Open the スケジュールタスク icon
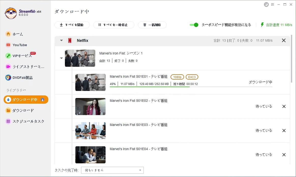Image resolution: width=296 pixels, height=177 pixels. pos(8,121)
